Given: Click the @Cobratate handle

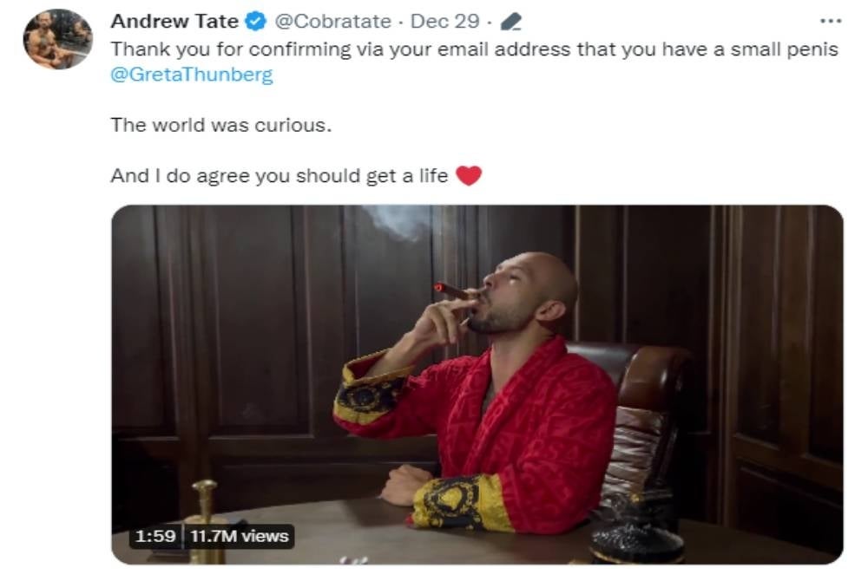Looking at the screenshot, I should [332, 22].
